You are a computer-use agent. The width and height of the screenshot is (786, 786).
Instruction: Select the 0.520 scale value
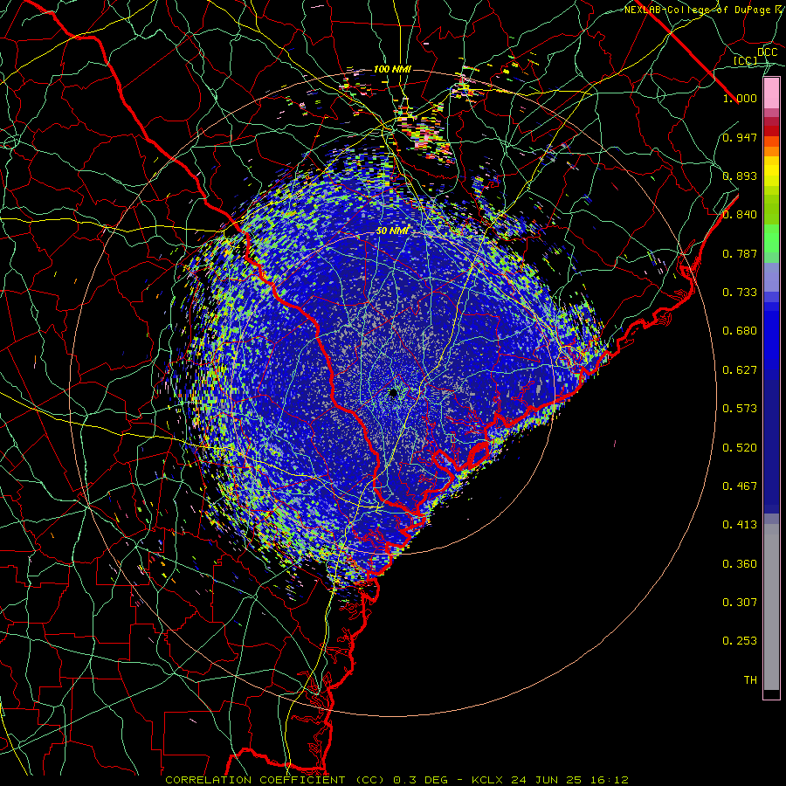coord(740,448)
